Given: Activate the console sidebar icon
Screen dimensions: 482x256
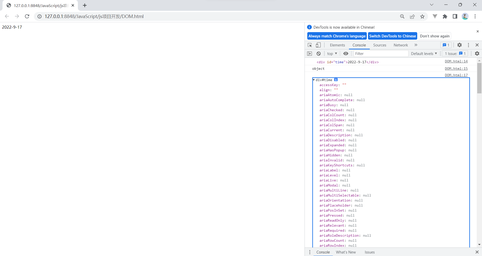Looking at the screenshot, I should pyautogui.click(x=309, y=53).
